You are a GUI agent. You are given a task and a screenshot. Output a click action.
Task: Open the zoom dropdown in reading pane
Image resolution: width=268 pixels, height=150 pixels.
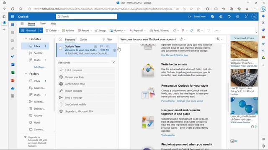219,39
